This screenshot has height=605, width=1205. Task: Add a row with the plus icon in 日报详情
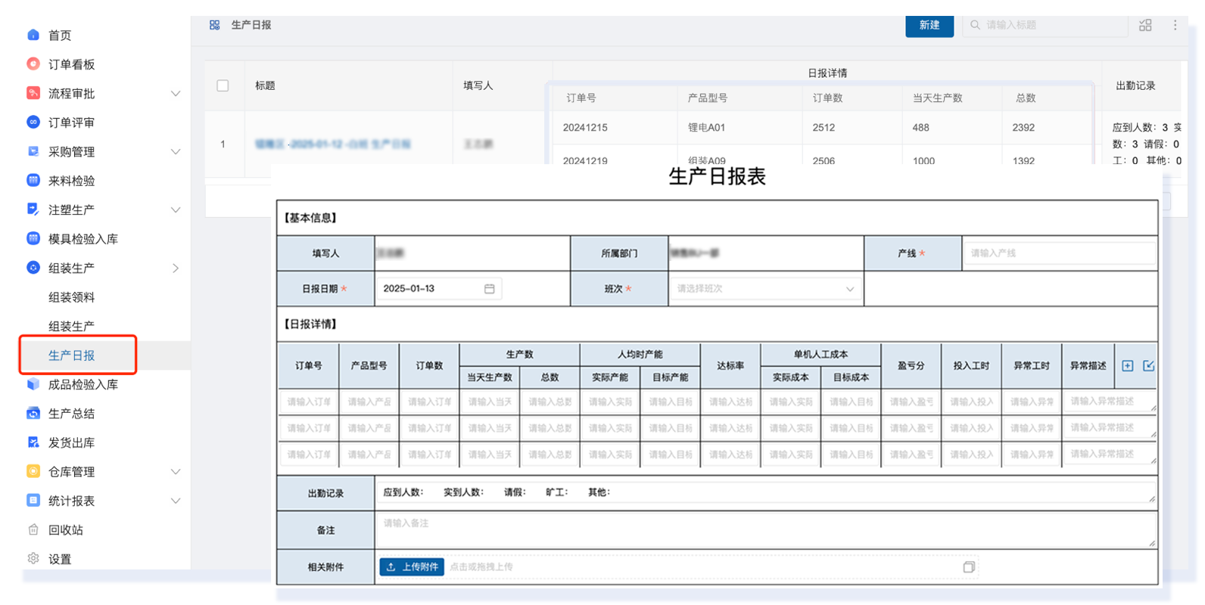point(1128,366)
